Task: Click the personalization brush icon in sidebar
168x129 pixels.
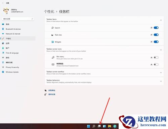Action: coord(3,38)
